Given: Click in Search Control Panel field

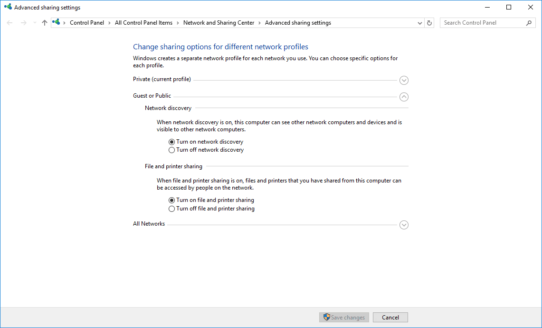Looking at the screenshot, I should click(482, 23).
